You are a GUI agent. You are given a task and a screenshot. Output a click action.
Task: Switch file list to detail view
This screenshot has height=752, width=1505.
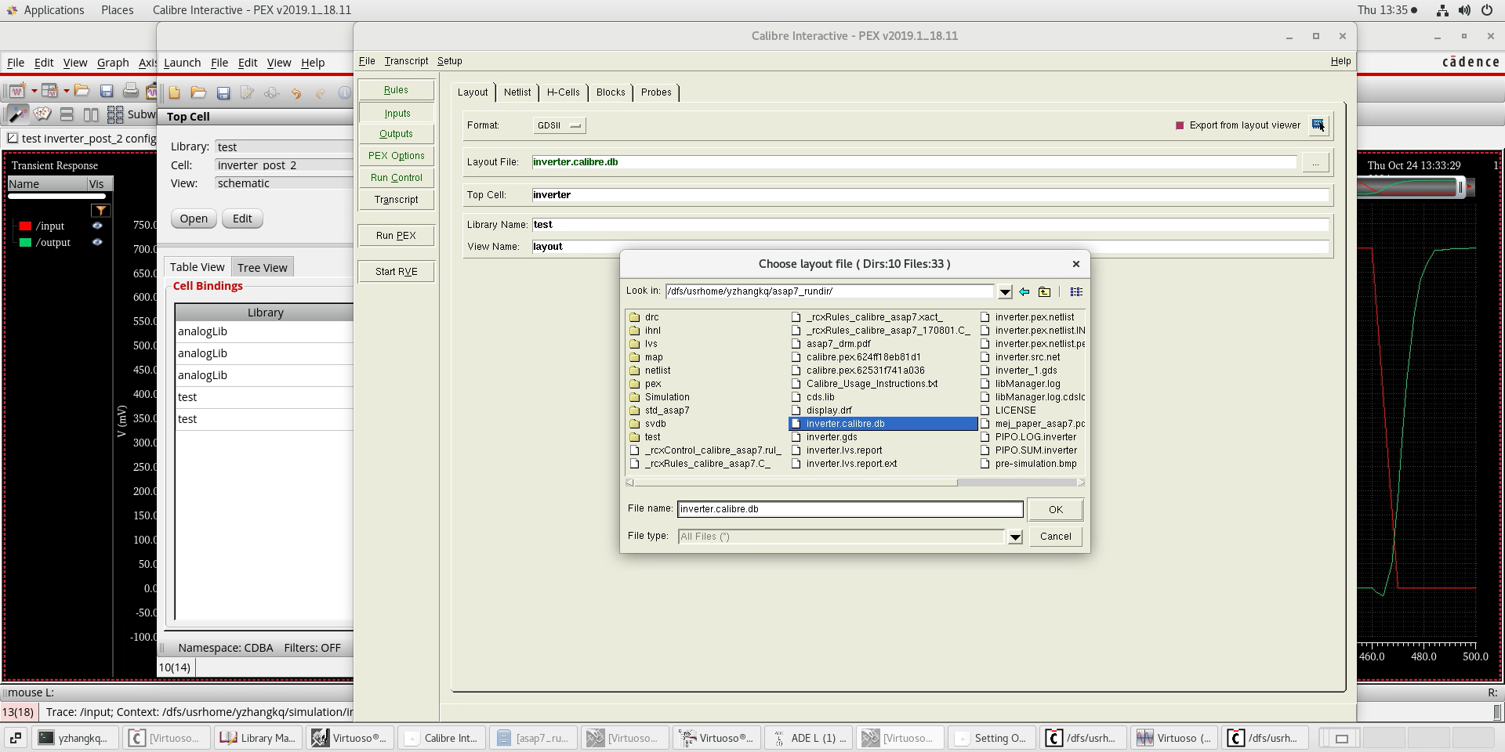tap(1076, 291)
